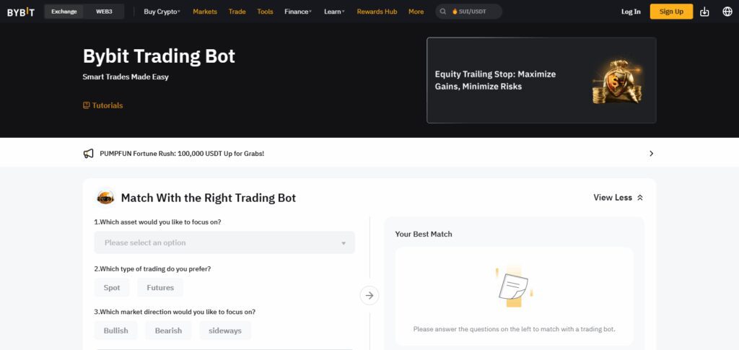
Task: Open the Equity Trailing Stop banner
Action: pyautogui.click(x=541, y=80)
